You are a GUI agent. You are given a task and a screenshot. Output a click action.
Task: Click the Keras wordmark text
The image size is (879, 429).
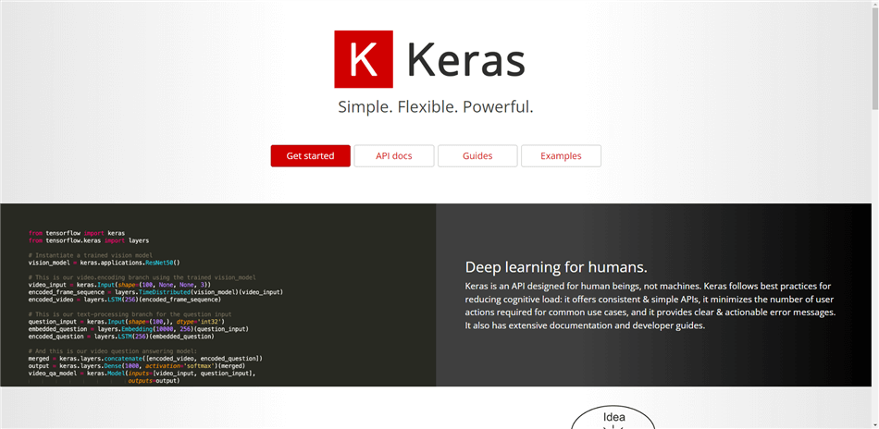[466, 60]
